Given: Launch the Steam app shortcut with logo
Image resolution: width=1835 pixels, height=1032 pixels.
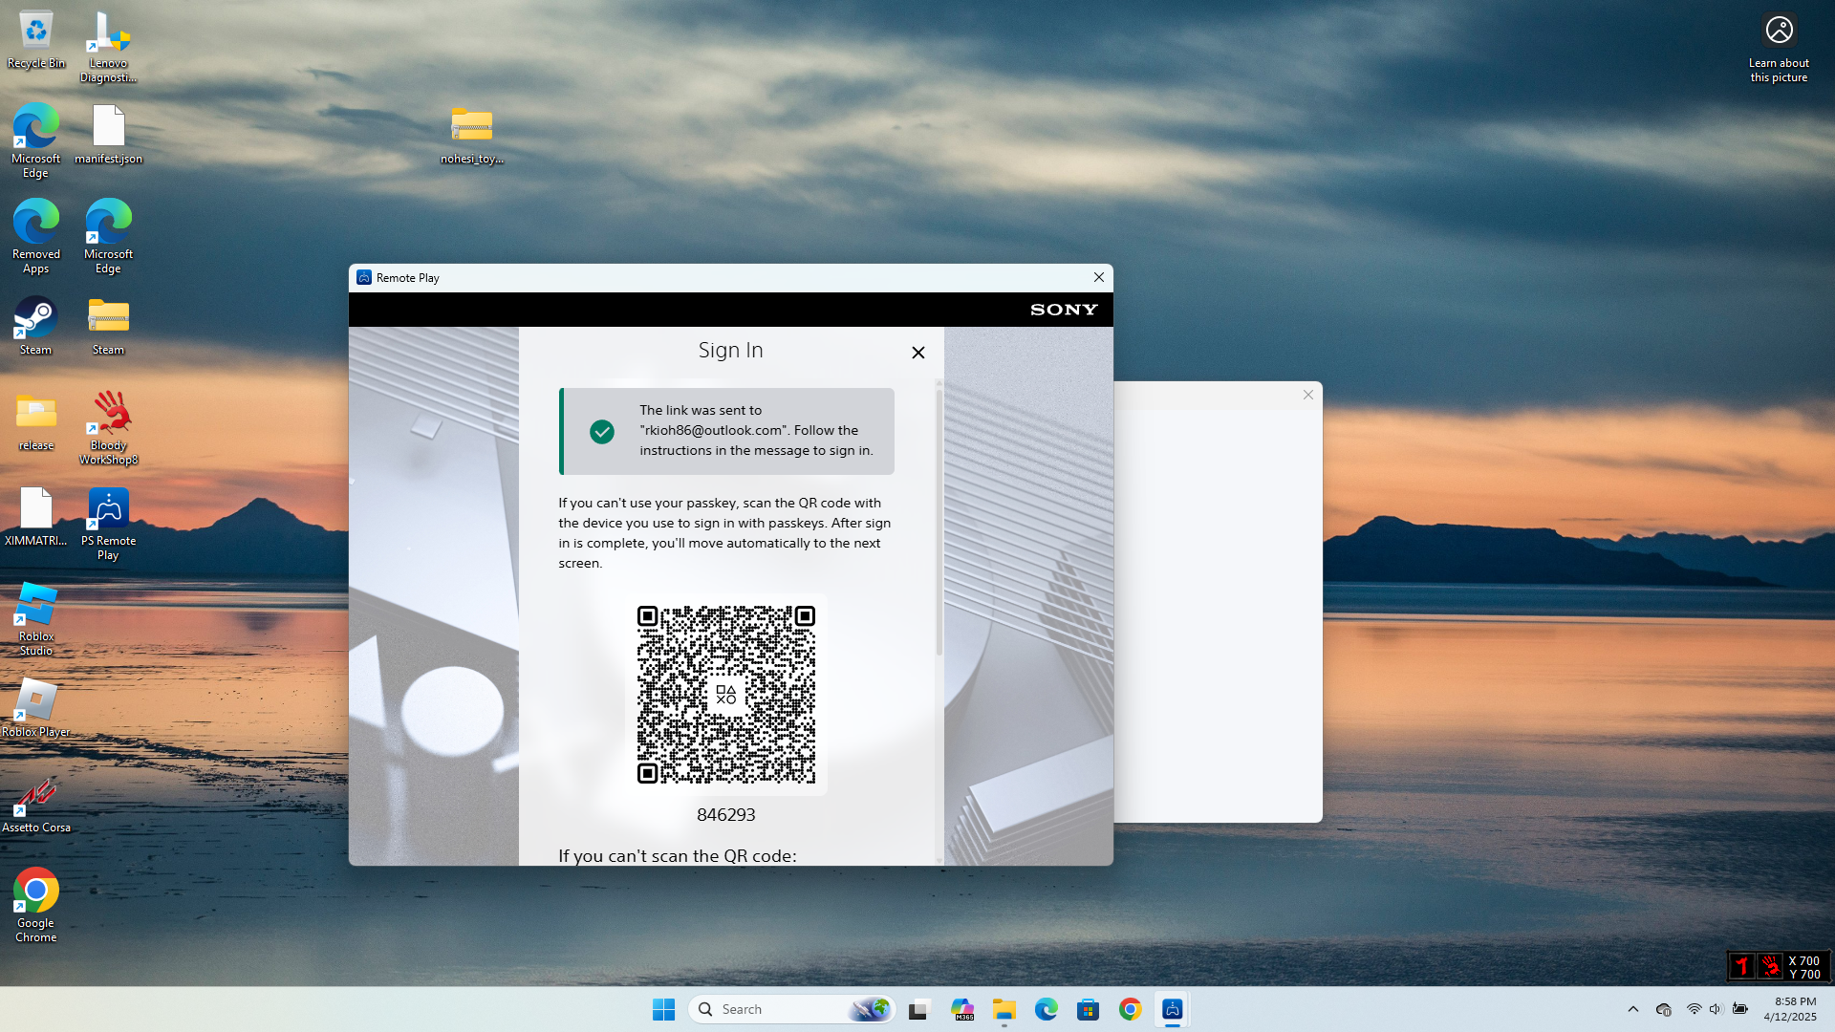Looking at the screenshot, I should point(36,326).
